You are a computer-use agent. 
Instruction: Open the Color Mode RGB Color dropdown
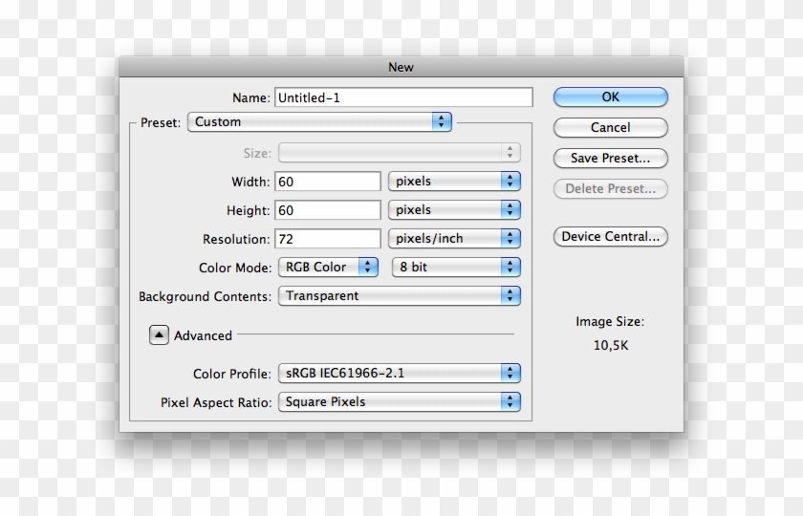pos(328,268)
